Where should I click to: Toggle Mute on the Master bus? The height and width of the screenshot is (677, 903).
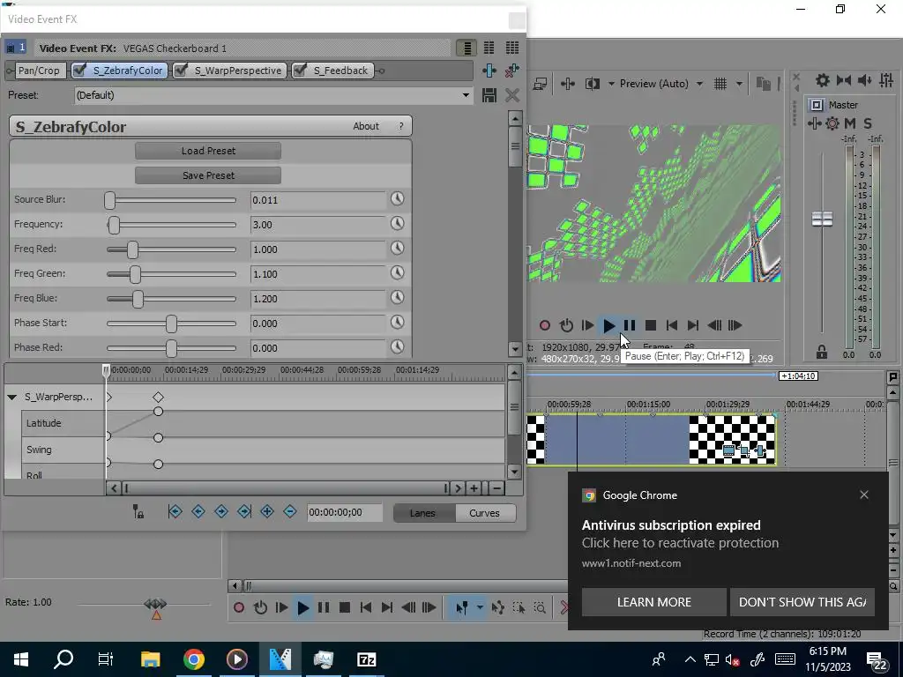850,123
